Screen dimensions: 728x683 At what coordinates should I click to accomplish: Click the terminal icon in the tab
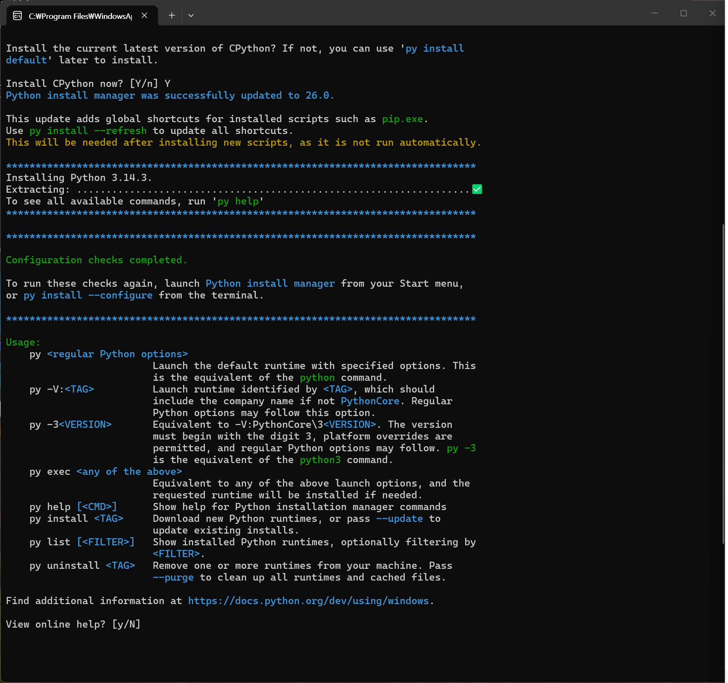(18, 16)
